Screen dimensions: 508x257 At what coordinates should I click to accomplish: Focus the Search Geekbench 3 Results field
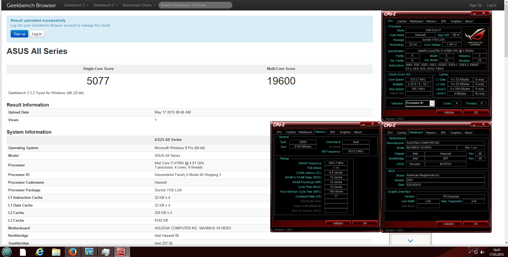point(195,5)
